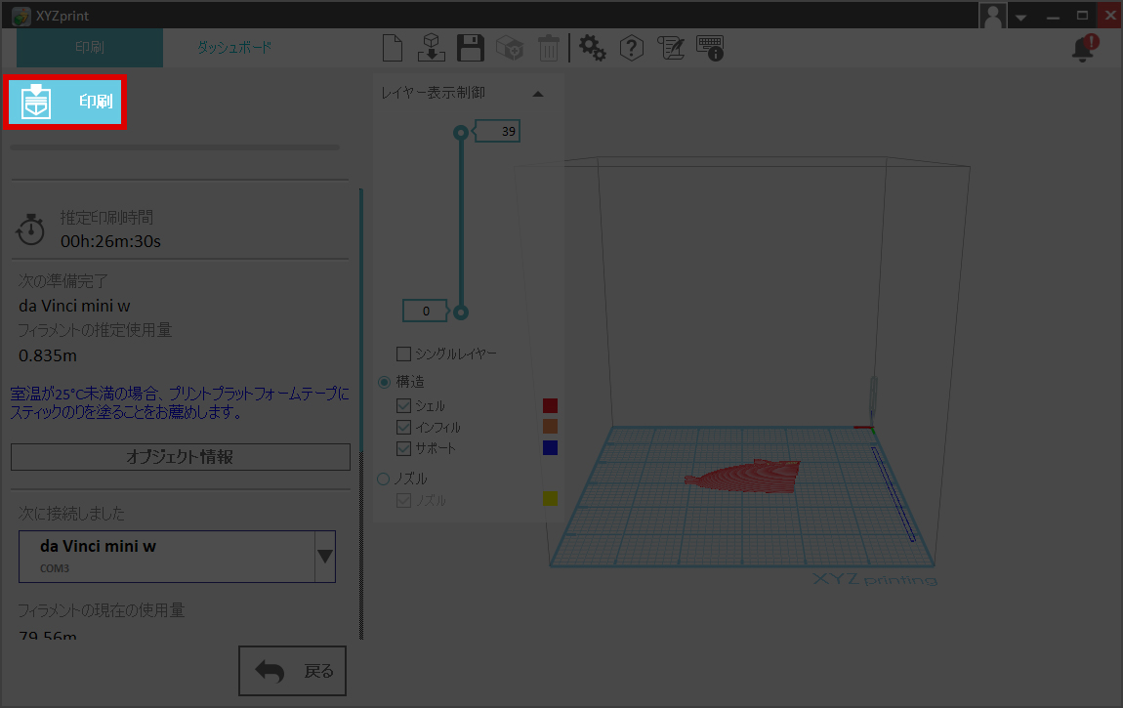1123x708 pixels.
Task: Click the import model icon
Action: coord(431,48)
